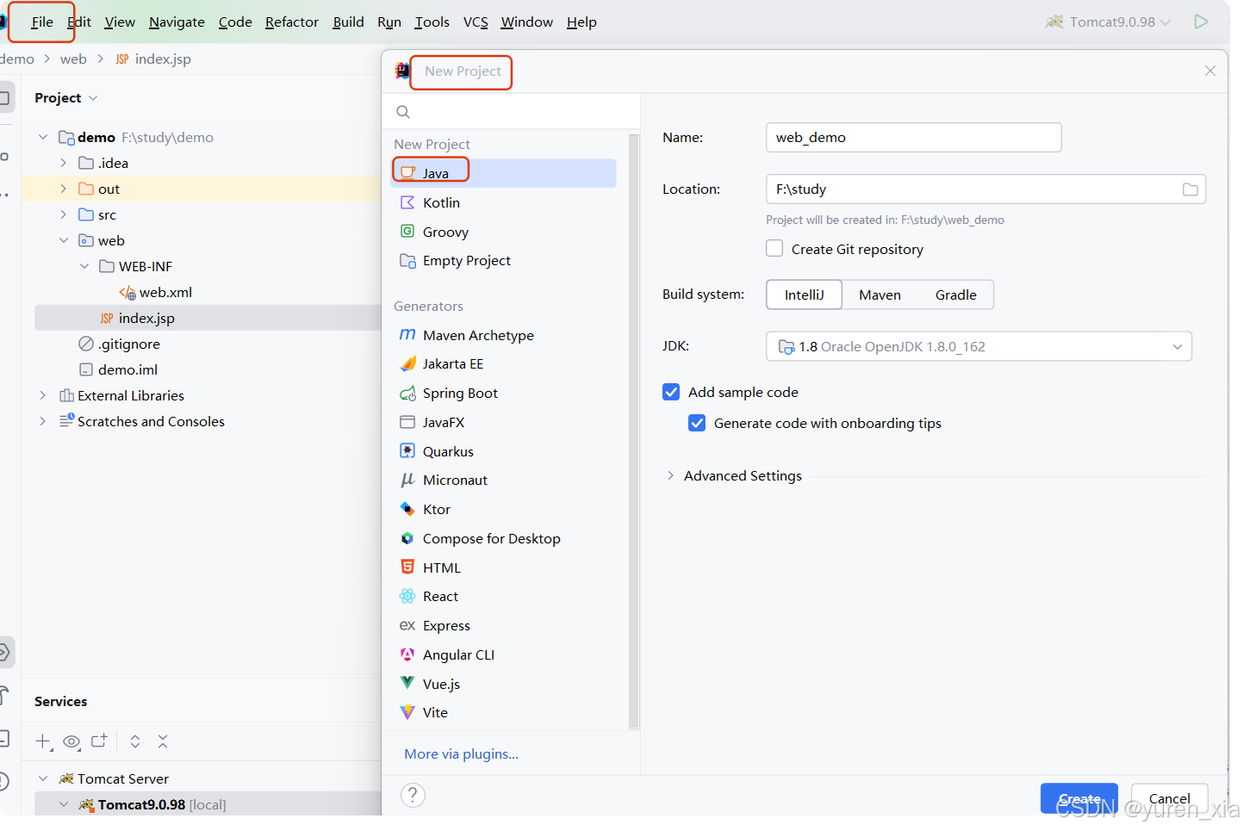The height and width of the screenshot is (831, 1243).
Task: Collapse the Tomcat Server node
Action: (x=43, y=778)
